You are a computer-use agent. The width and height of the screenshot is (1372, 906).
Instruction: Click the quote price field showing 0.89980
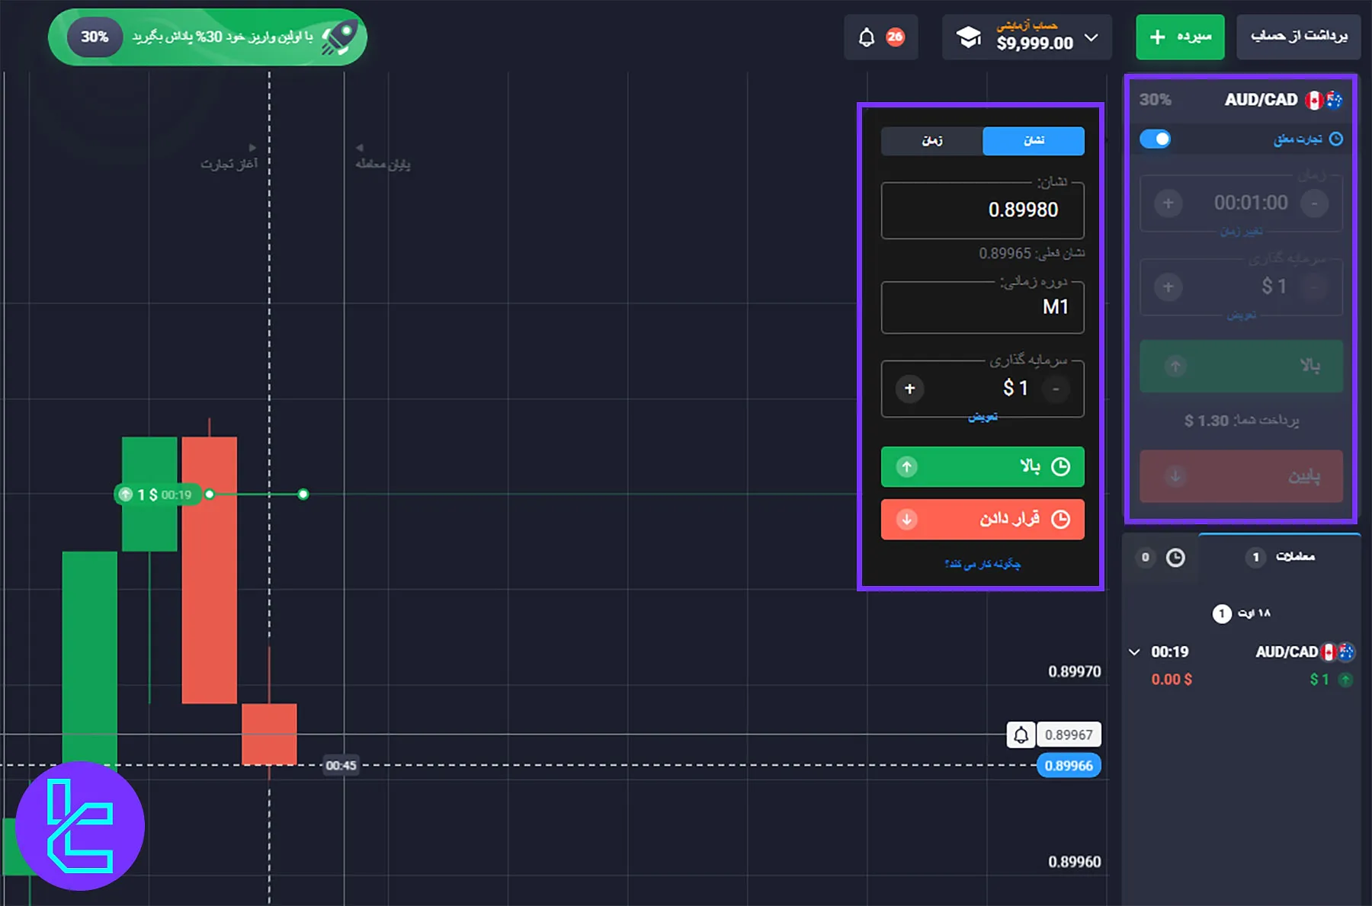coord(983,210)
